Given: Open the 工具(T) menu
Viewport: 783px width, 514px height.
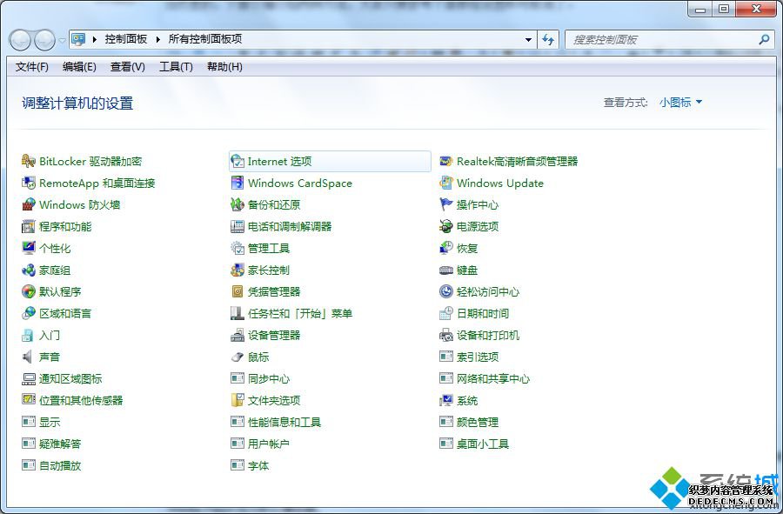Looking at the screenshot, I should (x=176, y=67).
